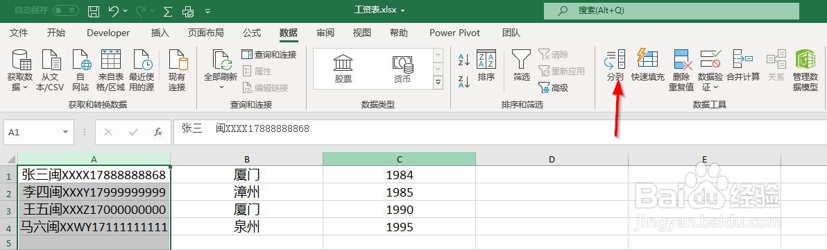The height and width of the screenshot is (250, 827).
Task: Open 管理数据模型
Action: click(x=805, y=70)
